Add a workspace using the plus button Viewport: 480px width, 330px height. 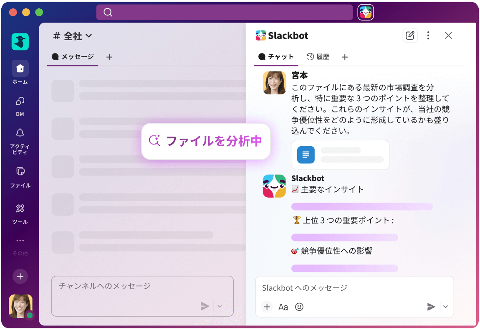tap(20, 277)
